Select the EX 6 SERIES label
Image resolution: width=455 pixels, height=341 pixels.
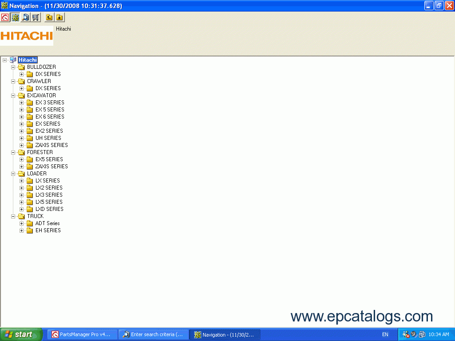50,117
